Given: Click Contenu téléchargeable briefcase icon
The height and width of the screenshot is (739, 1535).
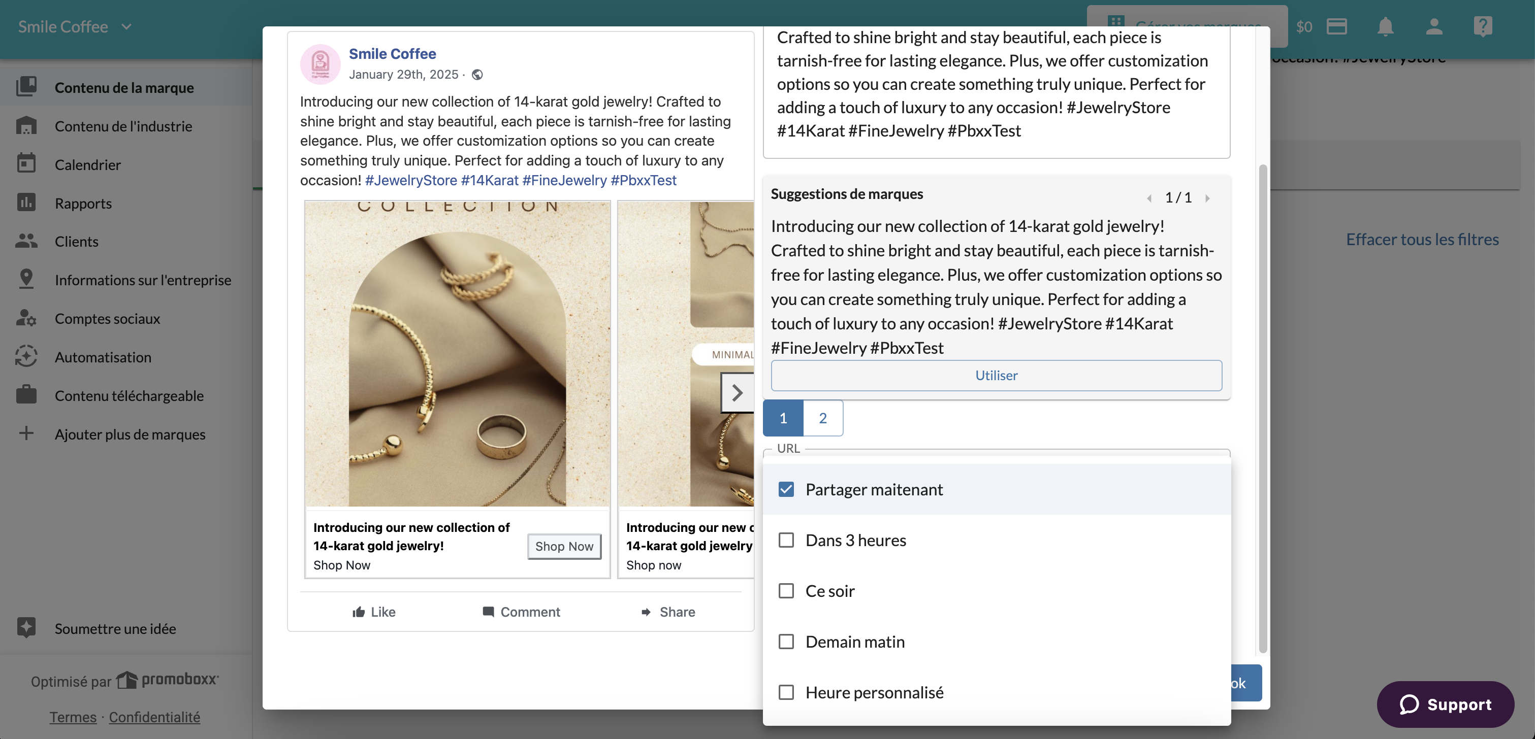Looking at the screenshot, I should tap(26, 395).
